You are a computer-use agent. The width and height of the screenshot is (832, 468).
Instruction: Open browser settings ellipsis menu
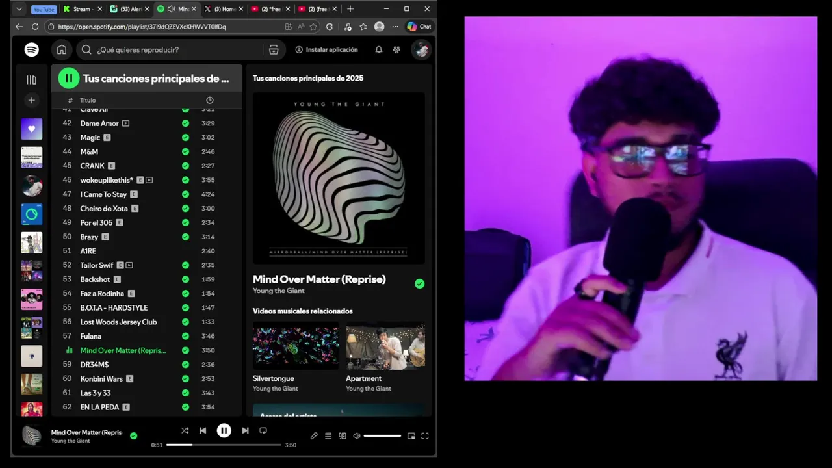(x=395, y=27)
